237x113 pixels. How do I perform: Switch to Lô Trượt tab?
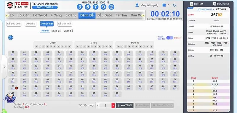(40, 15)
